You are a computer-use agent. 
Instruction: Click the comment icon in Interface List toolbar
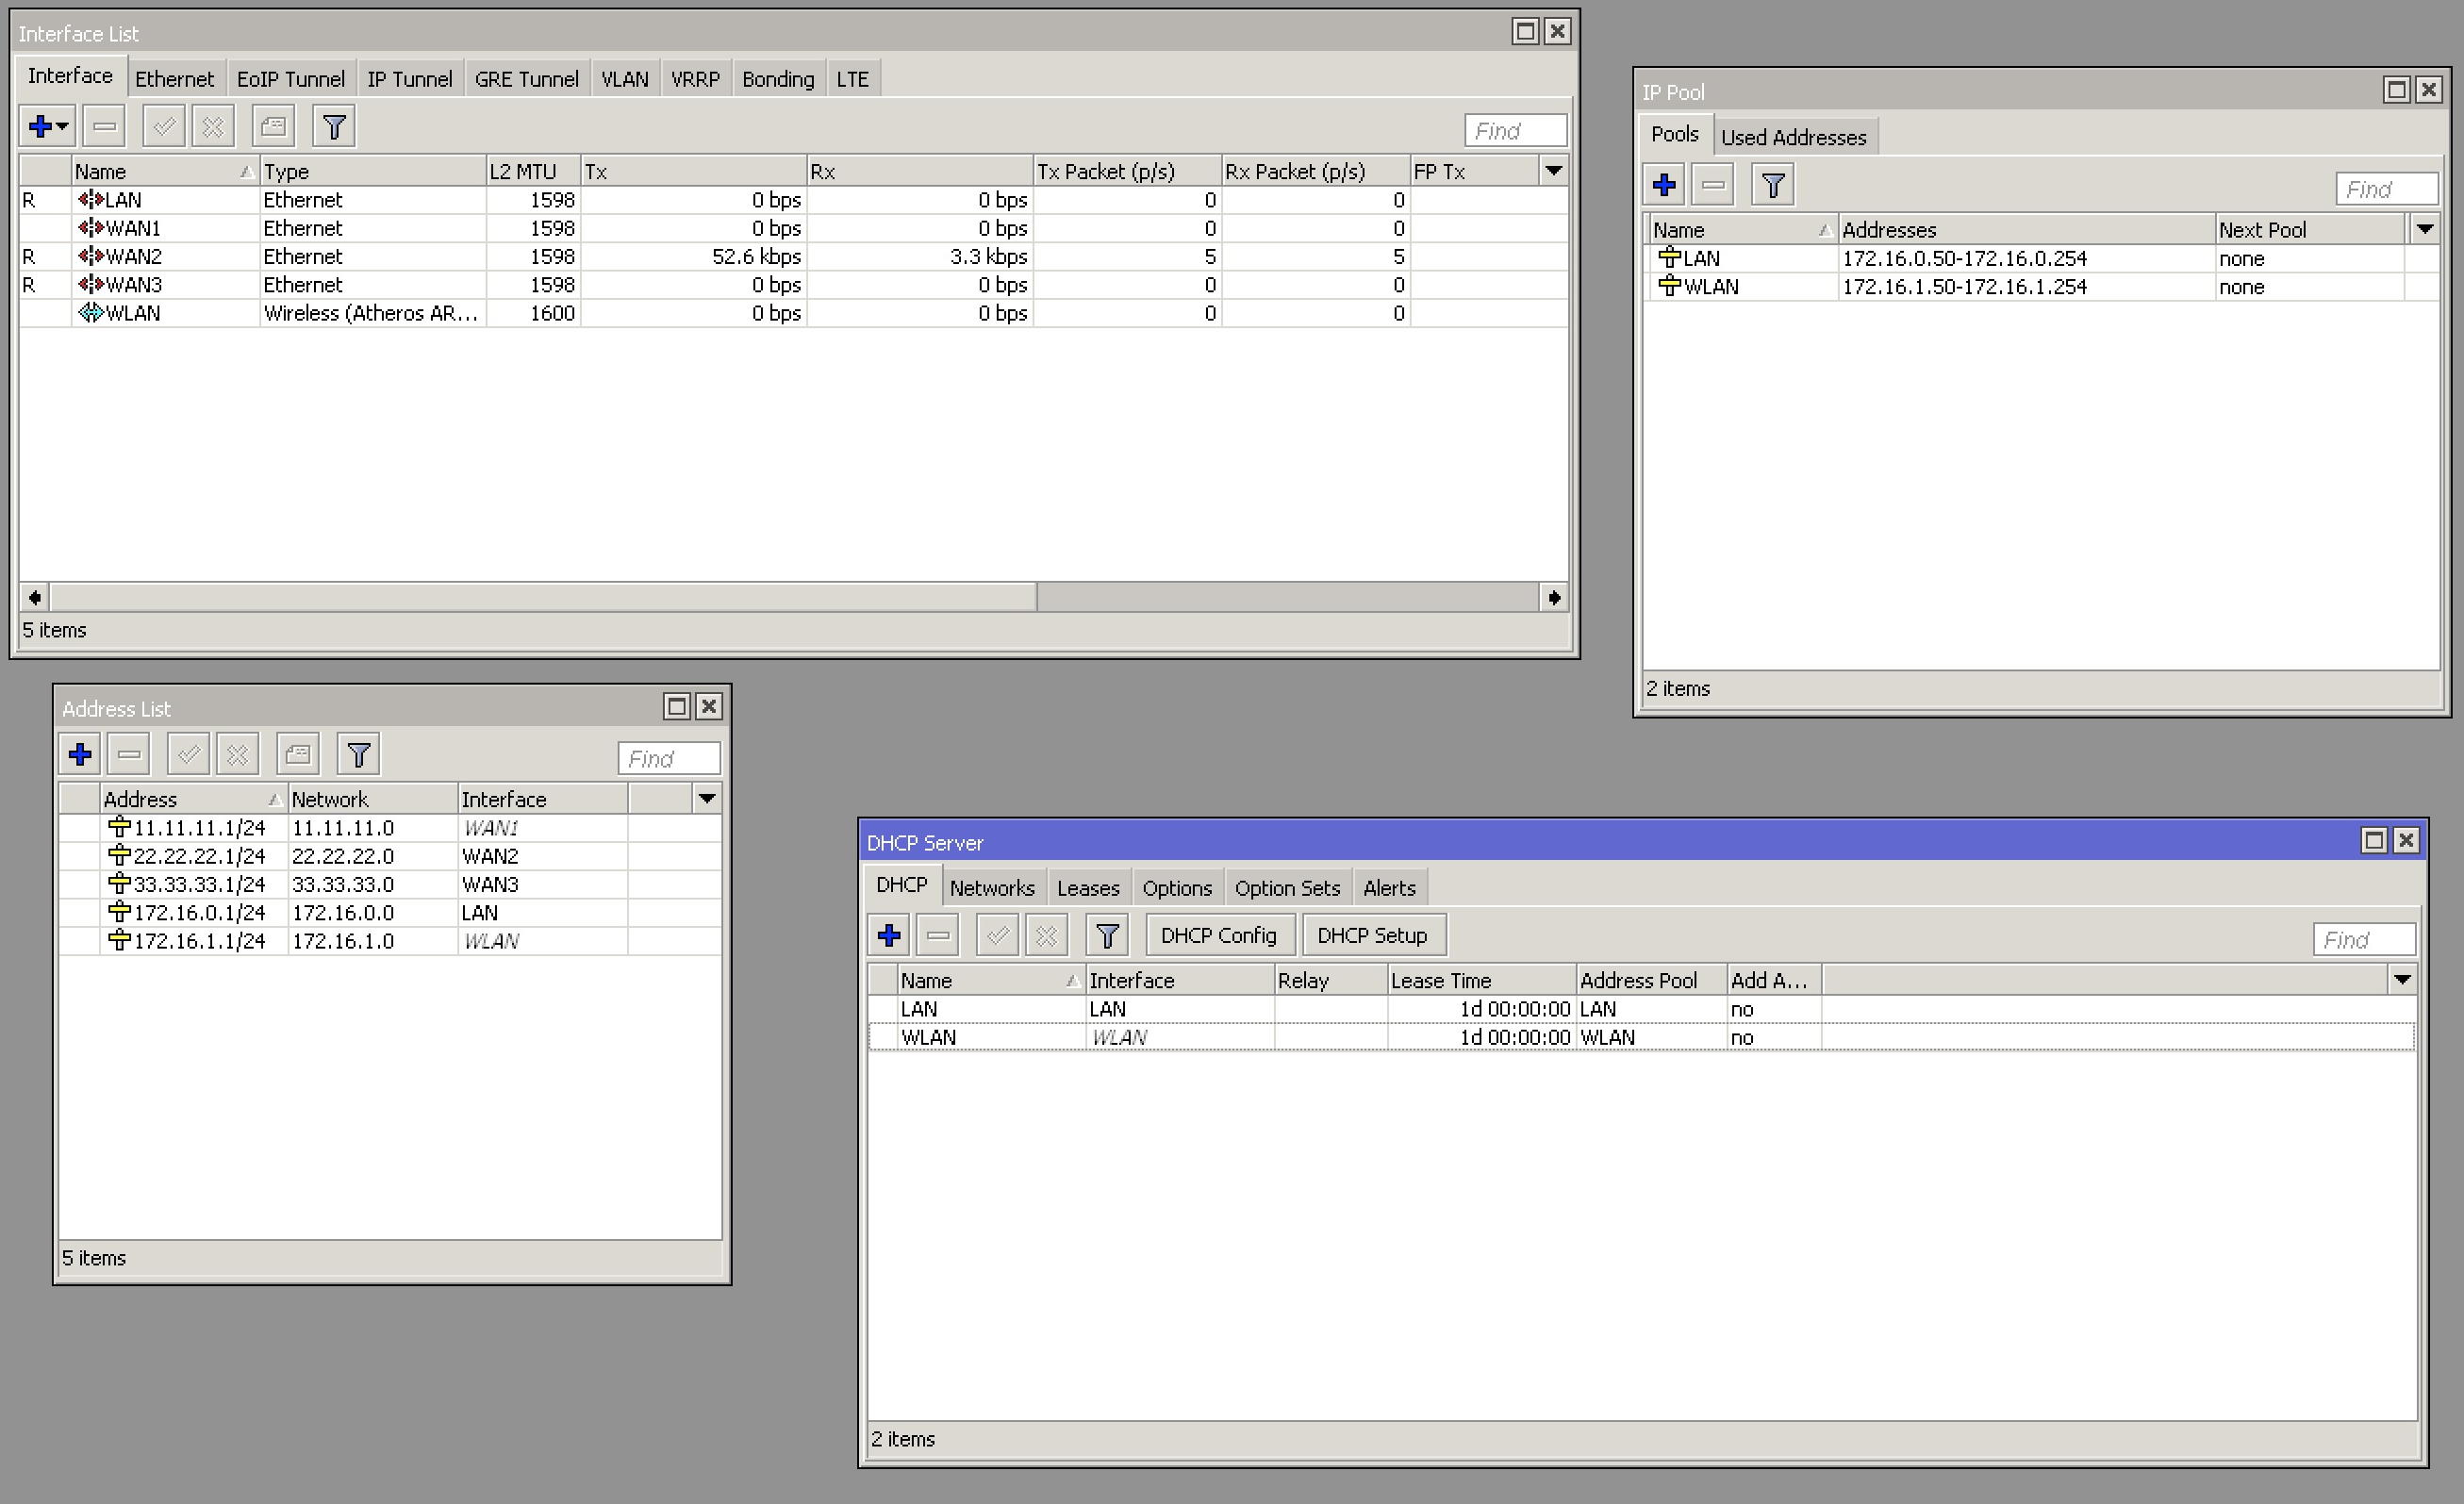coord(273,127)
